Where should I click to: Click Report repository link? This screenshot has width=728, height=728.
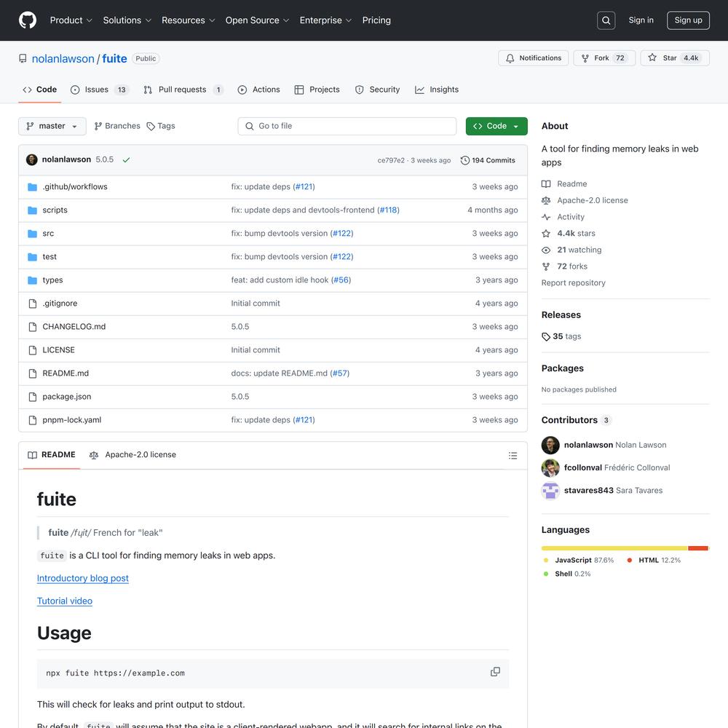tap(573, 282)
